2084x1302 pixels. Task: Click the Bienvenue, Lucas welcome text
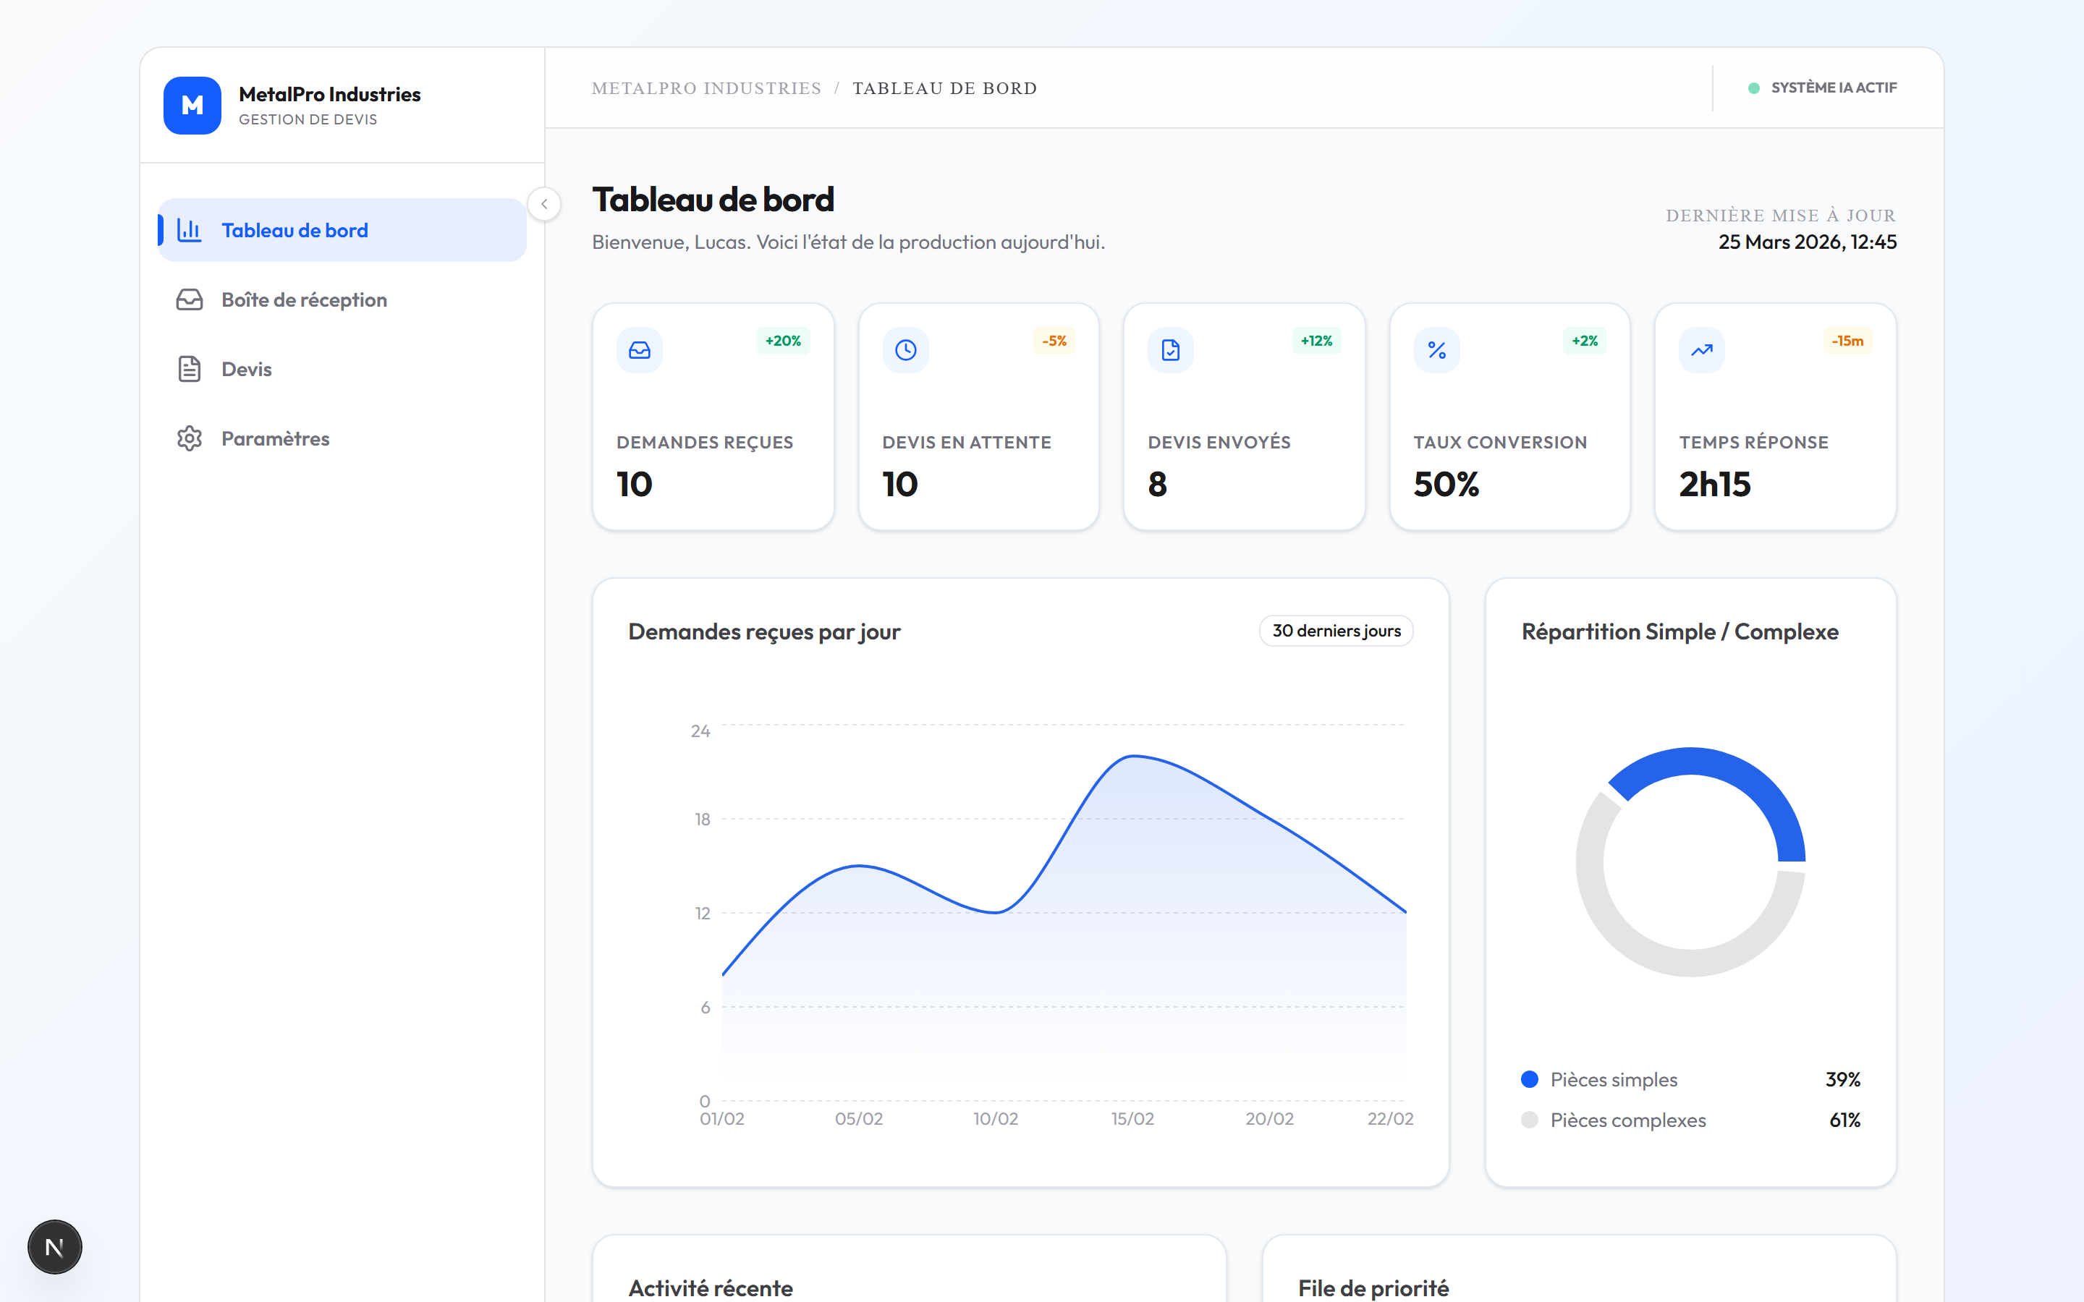pos(848,242)
